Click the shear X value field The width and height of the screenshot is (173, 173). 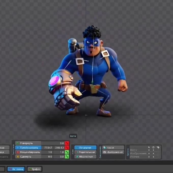coord(47,156)
